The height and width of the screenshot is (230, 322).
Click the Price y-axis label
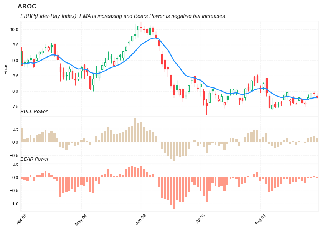tap(5, 69)
